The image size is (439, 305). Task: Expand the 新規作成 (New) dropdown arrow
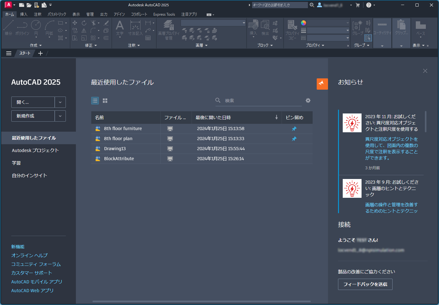tap(60, 116)
